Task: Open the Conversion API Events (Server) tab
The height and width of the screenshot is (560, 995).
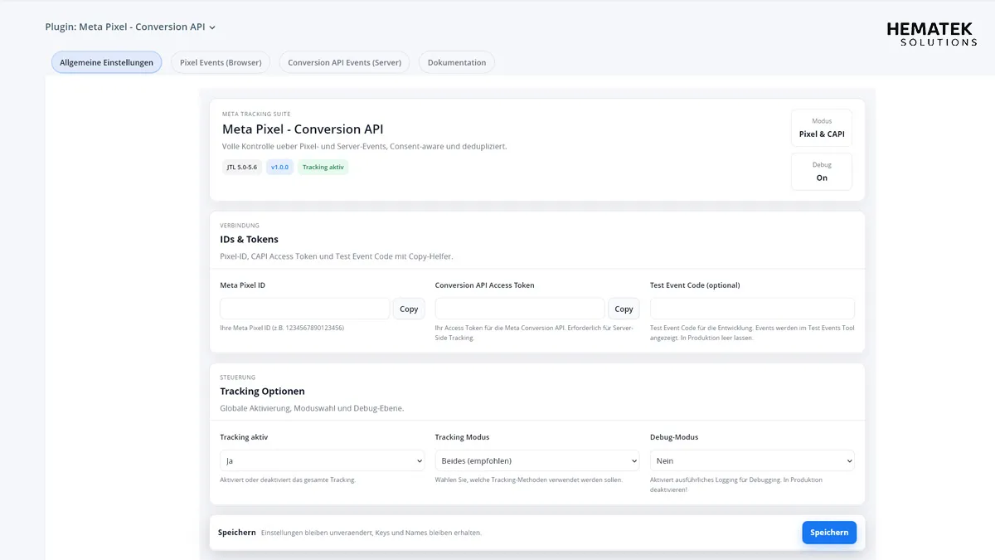Action: click(344, 62)
